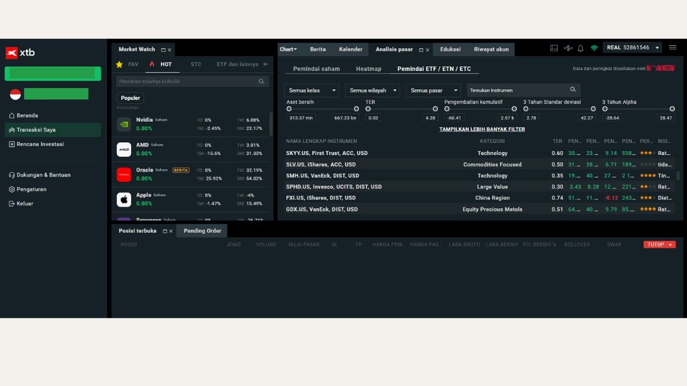Click the Market Watch list scrollbar
The width and height of the screenshot is (687, 386).
(271, 124)
